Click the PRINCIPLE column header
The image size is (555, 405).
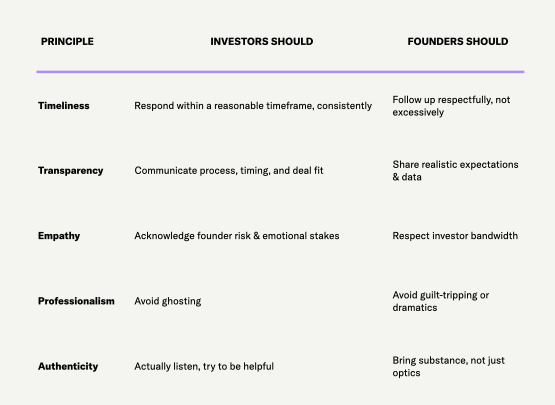click(67, 41)
